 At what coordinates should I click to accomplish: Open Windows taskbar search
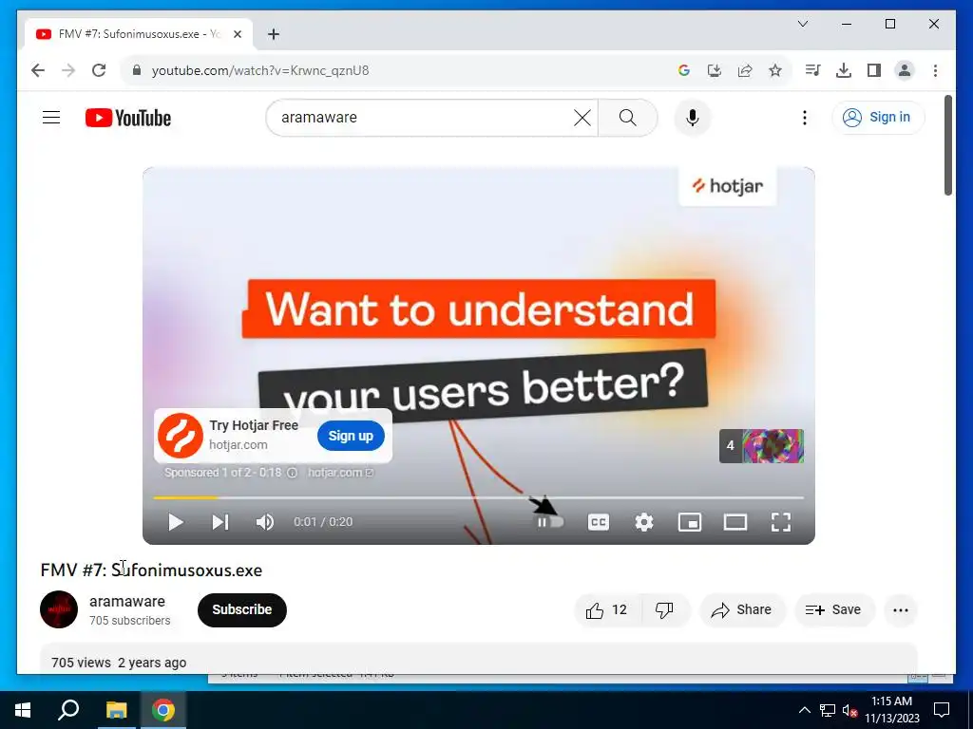point(68,710)
